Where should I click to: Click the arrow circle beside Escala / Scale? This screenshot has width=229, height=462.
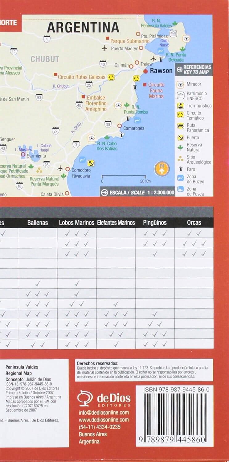pos(104,192)
